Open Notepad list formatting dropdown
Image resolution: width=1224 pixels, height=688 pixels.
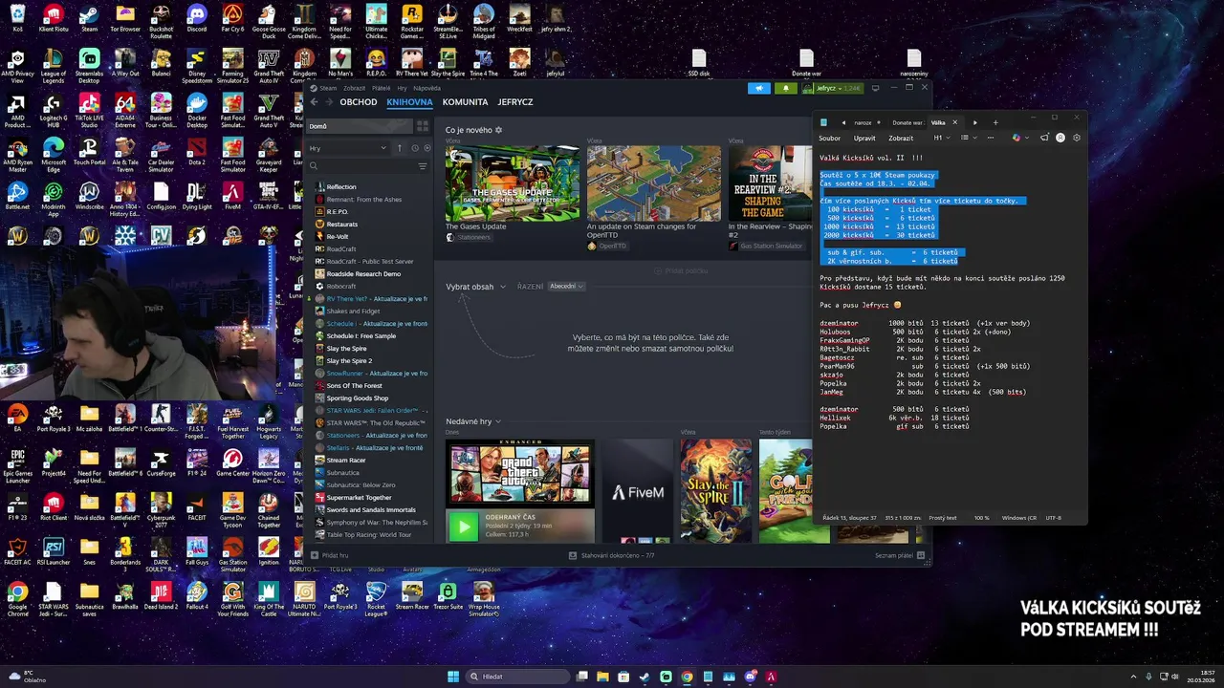coord(967,138)
